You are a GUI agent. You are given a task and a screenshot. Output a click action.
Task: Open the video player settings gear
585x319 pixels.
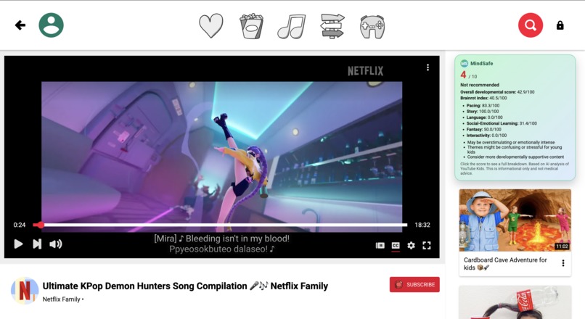click(411, 245)
